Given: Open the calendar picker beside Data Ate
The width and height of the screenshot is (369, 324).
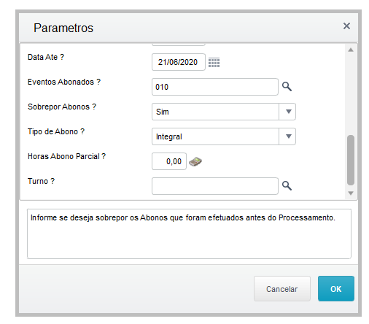Looking at the screenshot, I should [214, 63].
